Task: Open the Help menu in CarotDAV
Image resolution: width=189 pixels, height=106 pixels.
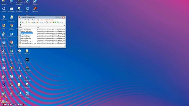Action: (x=38, y=20)
